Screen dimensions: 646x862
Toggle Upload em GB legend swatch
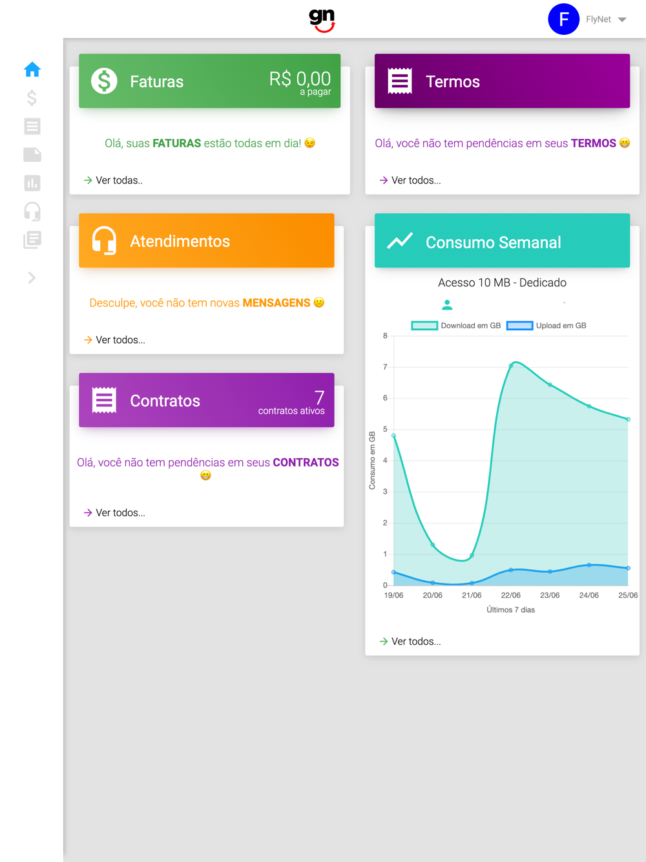(x=519, y=326)
